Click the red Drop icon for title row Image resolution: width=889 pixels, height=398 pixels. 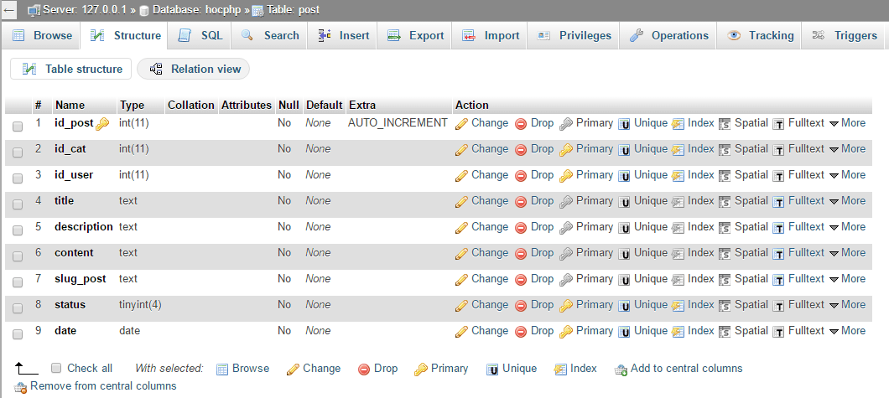[x=520, y=202]
